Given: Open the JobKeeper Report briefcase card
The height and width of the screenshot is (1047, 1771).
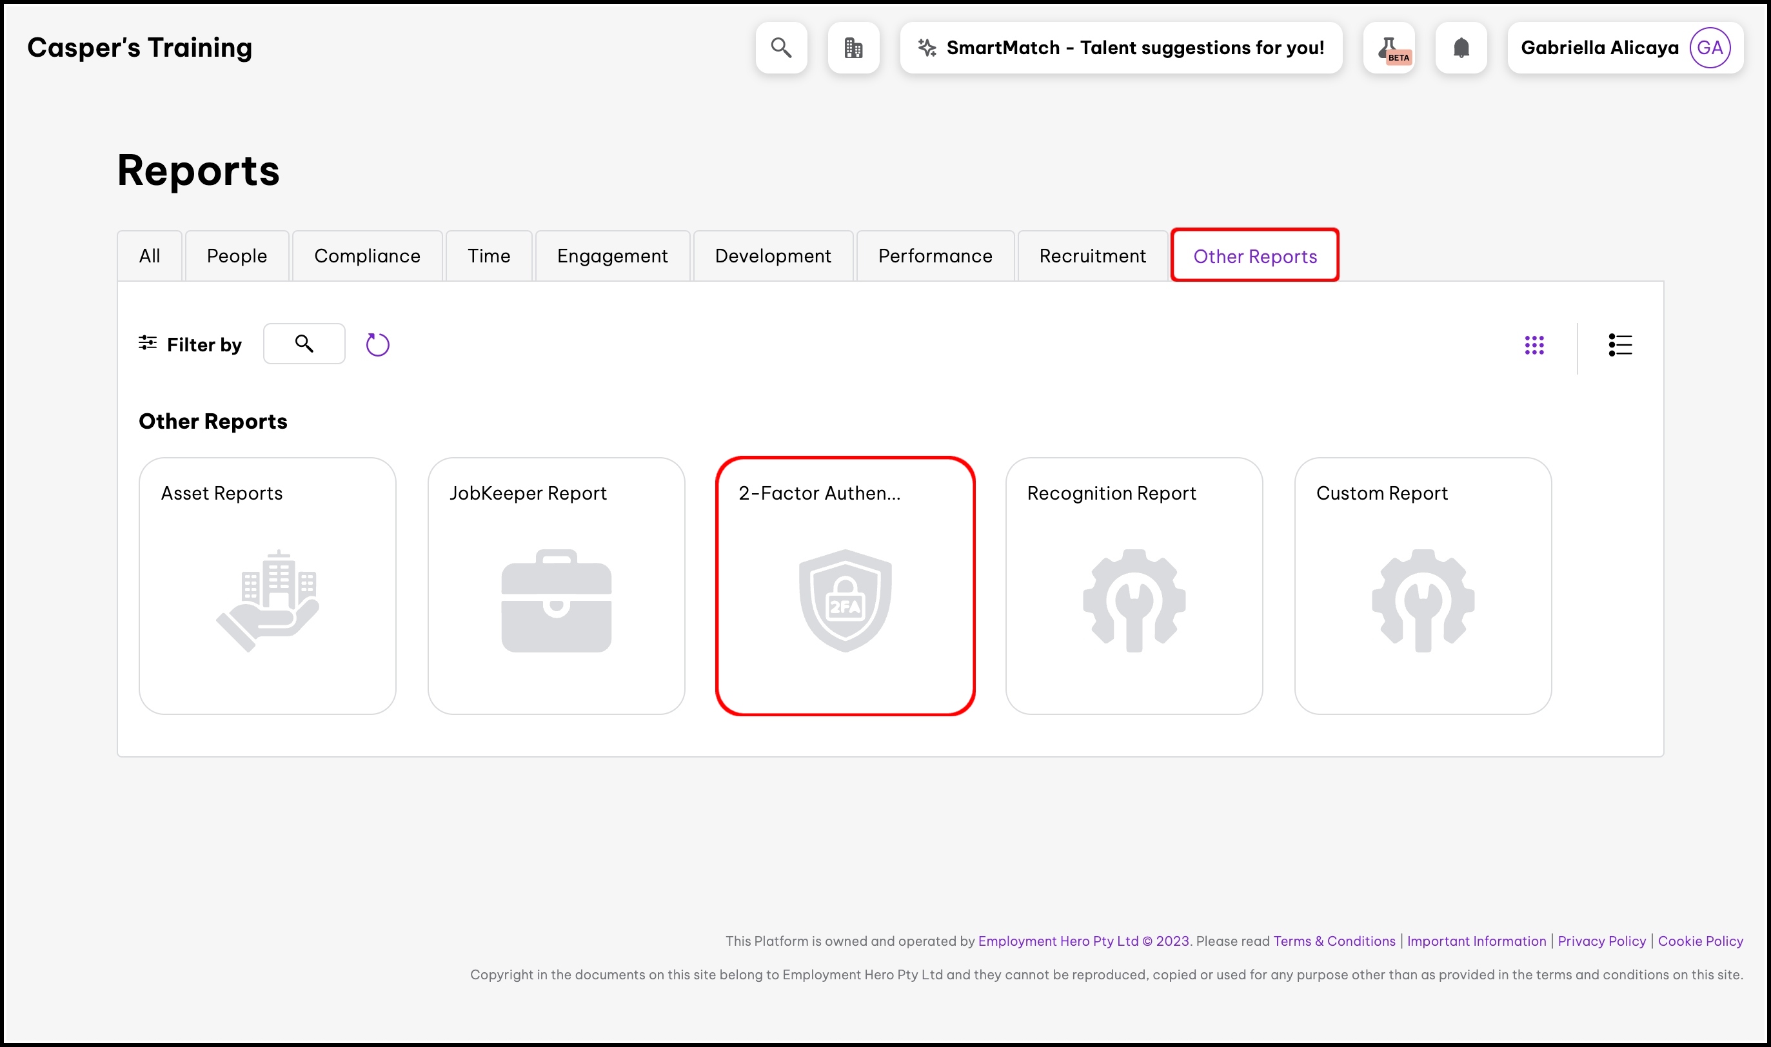Looking at the screenshot, I should pos(556,585).
